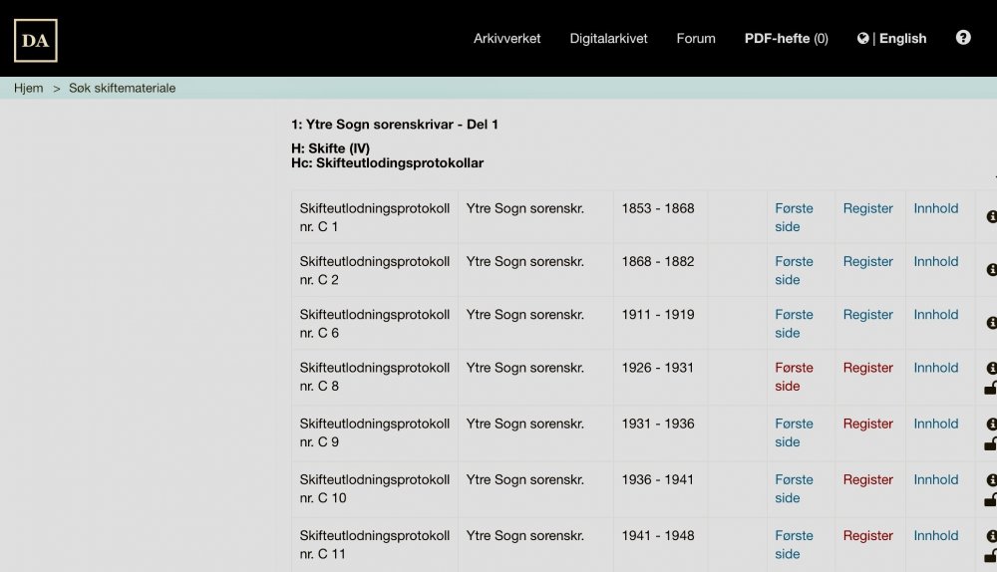
Task: Open the help question mark icon
Action: pyautogui.click(x=963, y=38)
